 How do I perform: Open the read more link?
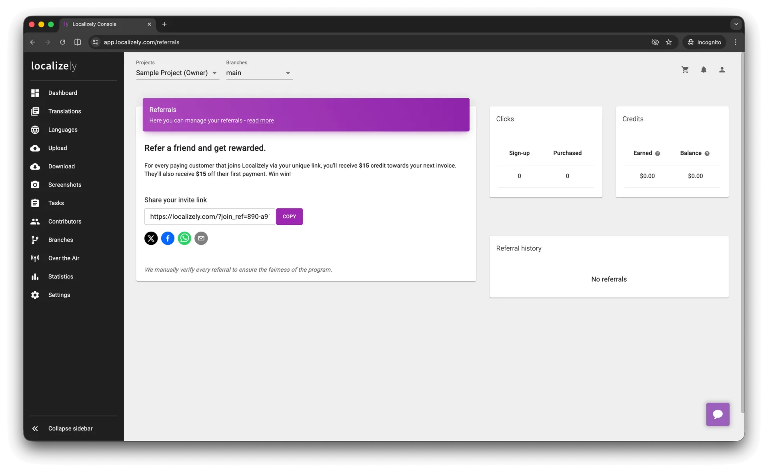pyautogui.click(x=260, y=120)
